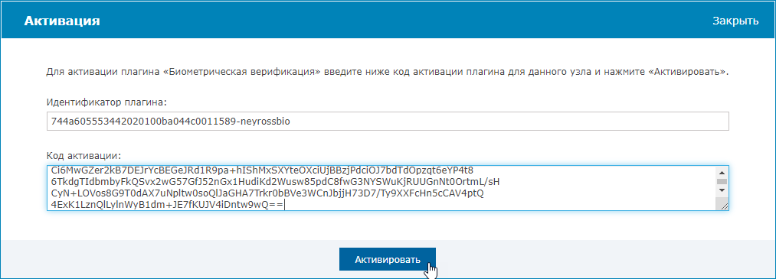The height and width of the screenshot is (279, 776).
Task: Click the instruction text about Биометрическая верификация
Action: [x=388, y=72]
